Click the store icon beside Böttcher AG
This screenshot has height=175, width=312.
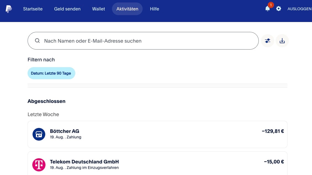tap(39, 134)
